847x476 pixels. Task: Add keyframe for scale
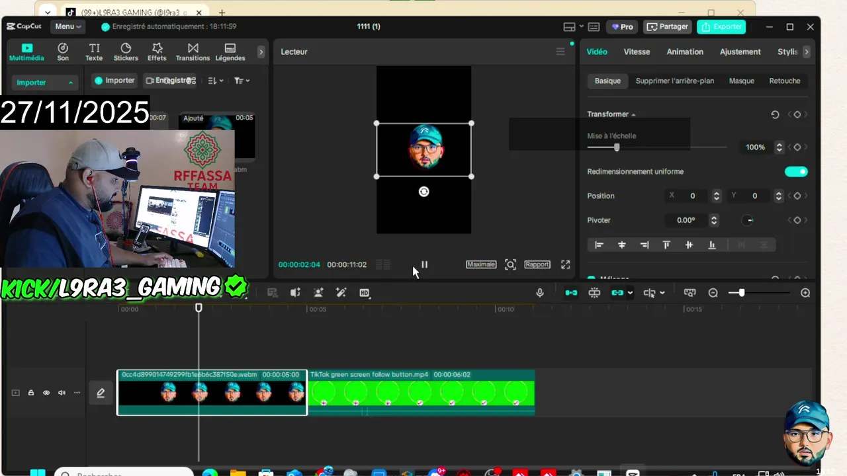797,147
